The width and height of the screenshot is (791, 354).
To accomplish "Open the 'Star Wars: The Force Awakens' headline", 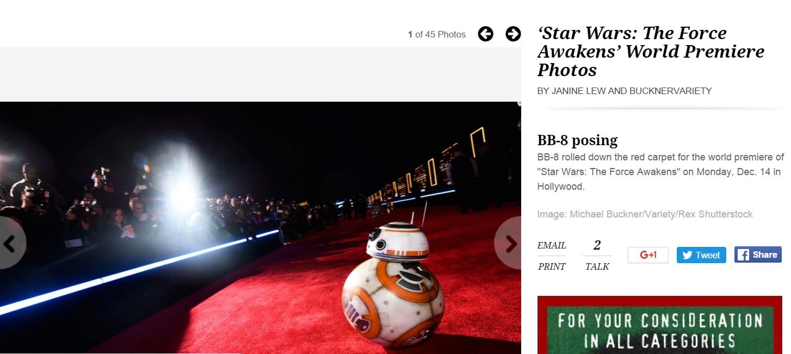I will click(651, 52).
